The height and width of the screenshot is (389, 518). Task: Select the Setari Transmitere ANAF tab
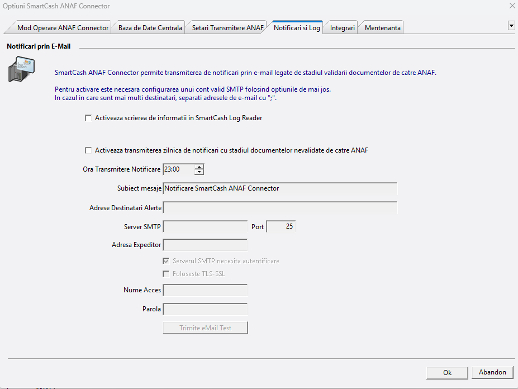point(227,28)
